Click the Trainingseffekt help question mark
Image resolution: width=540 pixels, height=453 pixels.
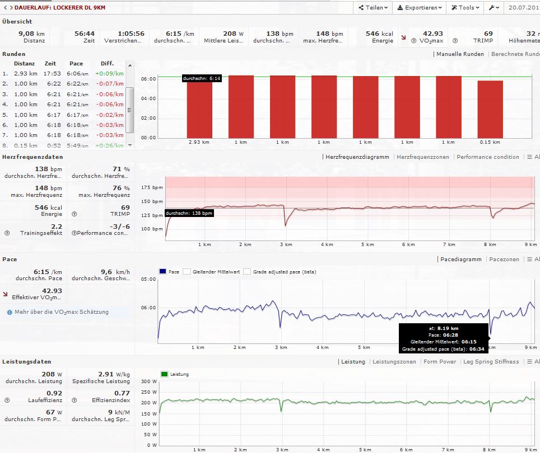(x=7, y=233)
